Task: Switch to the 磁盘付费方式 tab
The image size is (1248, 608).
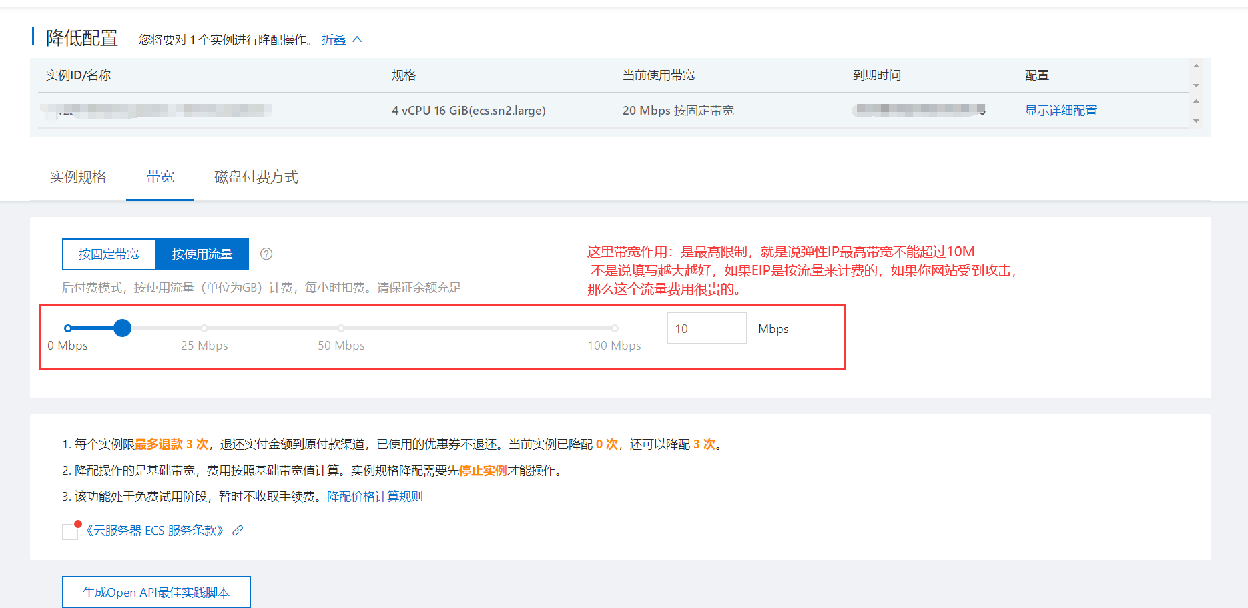Action: pos(255,177)
